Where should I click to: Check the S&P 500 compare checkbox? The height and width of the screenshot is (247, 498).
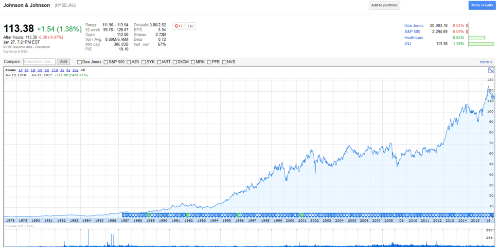106,62
